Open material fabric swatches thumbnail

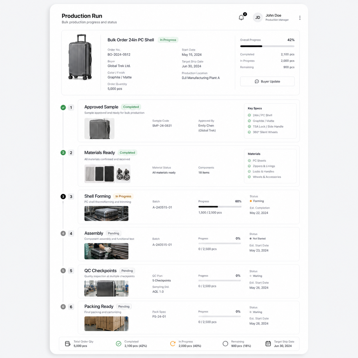pos(100,174)
